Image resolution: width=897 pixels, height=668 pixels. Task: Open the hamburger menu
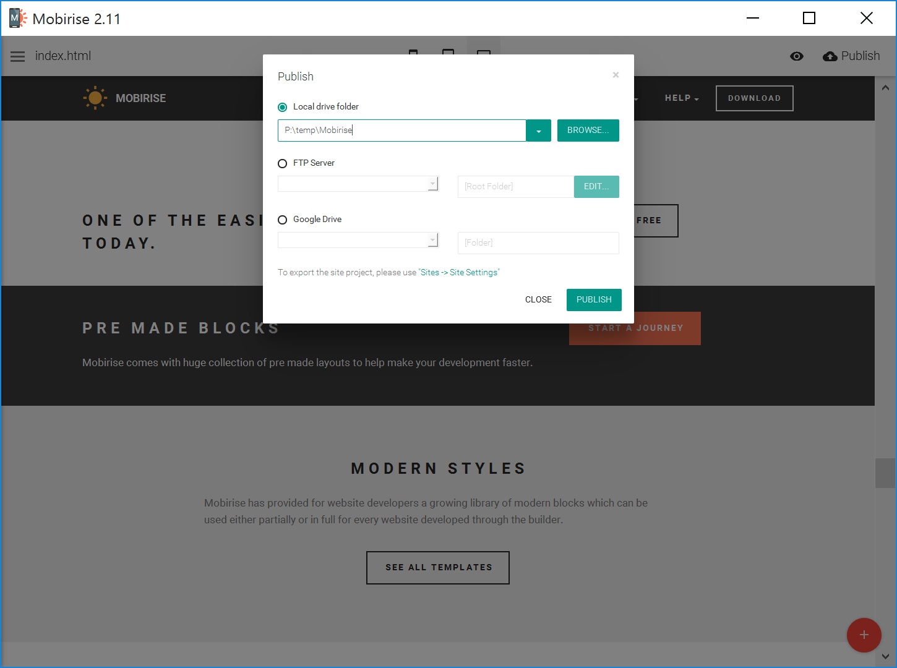tap(18, 56)
